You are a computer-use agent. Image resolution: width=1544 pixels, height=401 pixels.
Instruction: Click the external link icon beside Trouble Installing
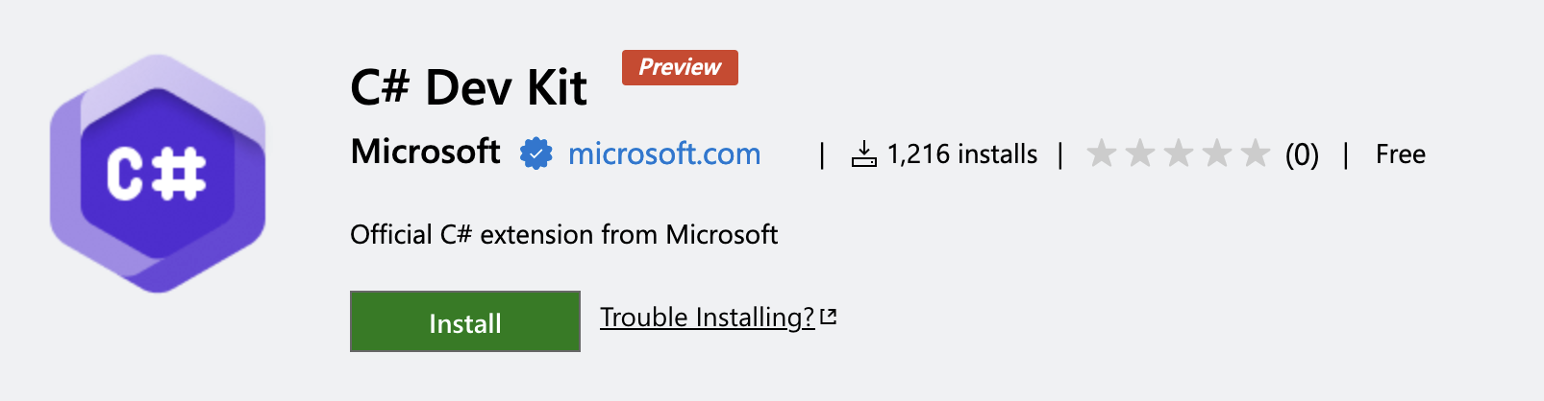829,317
